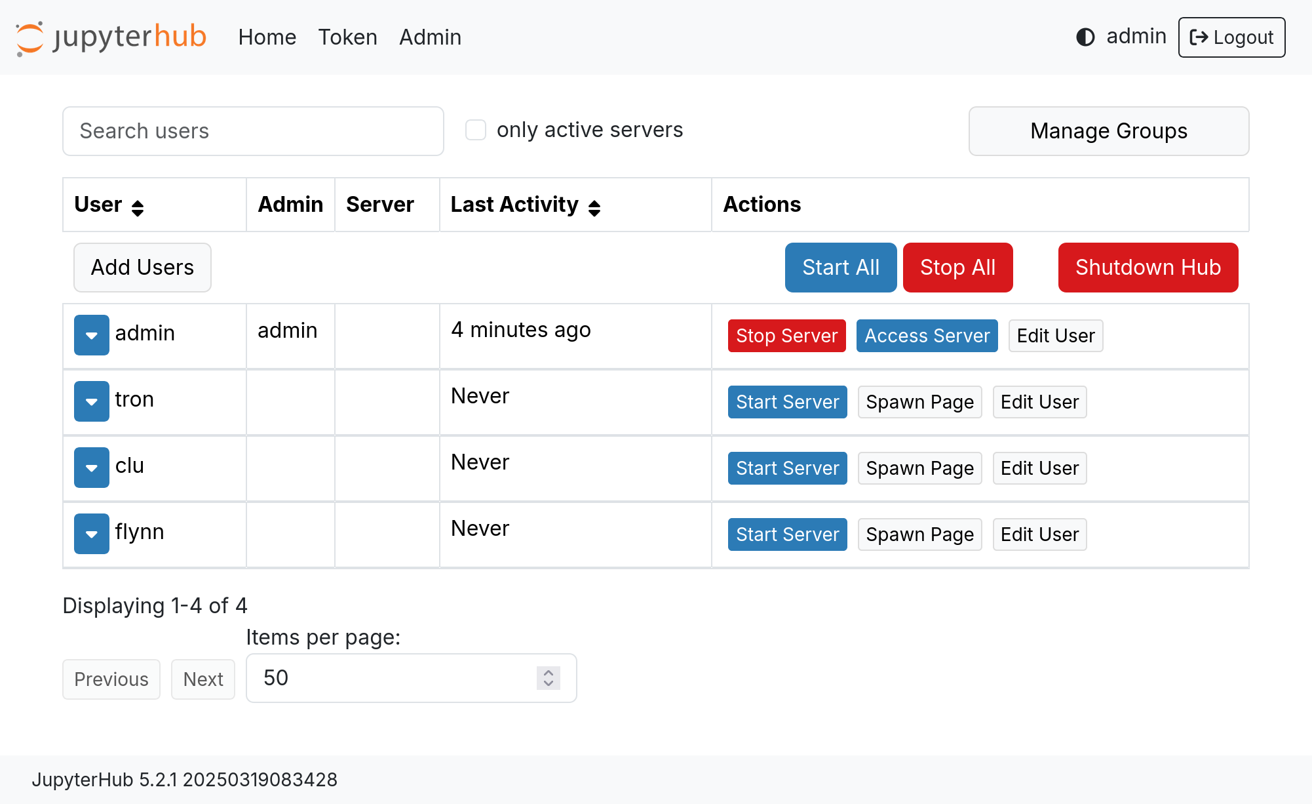Expand the clu user row details
This screenshot has height=804, width=1312.
pyautogui.click(x=91, y=468)
